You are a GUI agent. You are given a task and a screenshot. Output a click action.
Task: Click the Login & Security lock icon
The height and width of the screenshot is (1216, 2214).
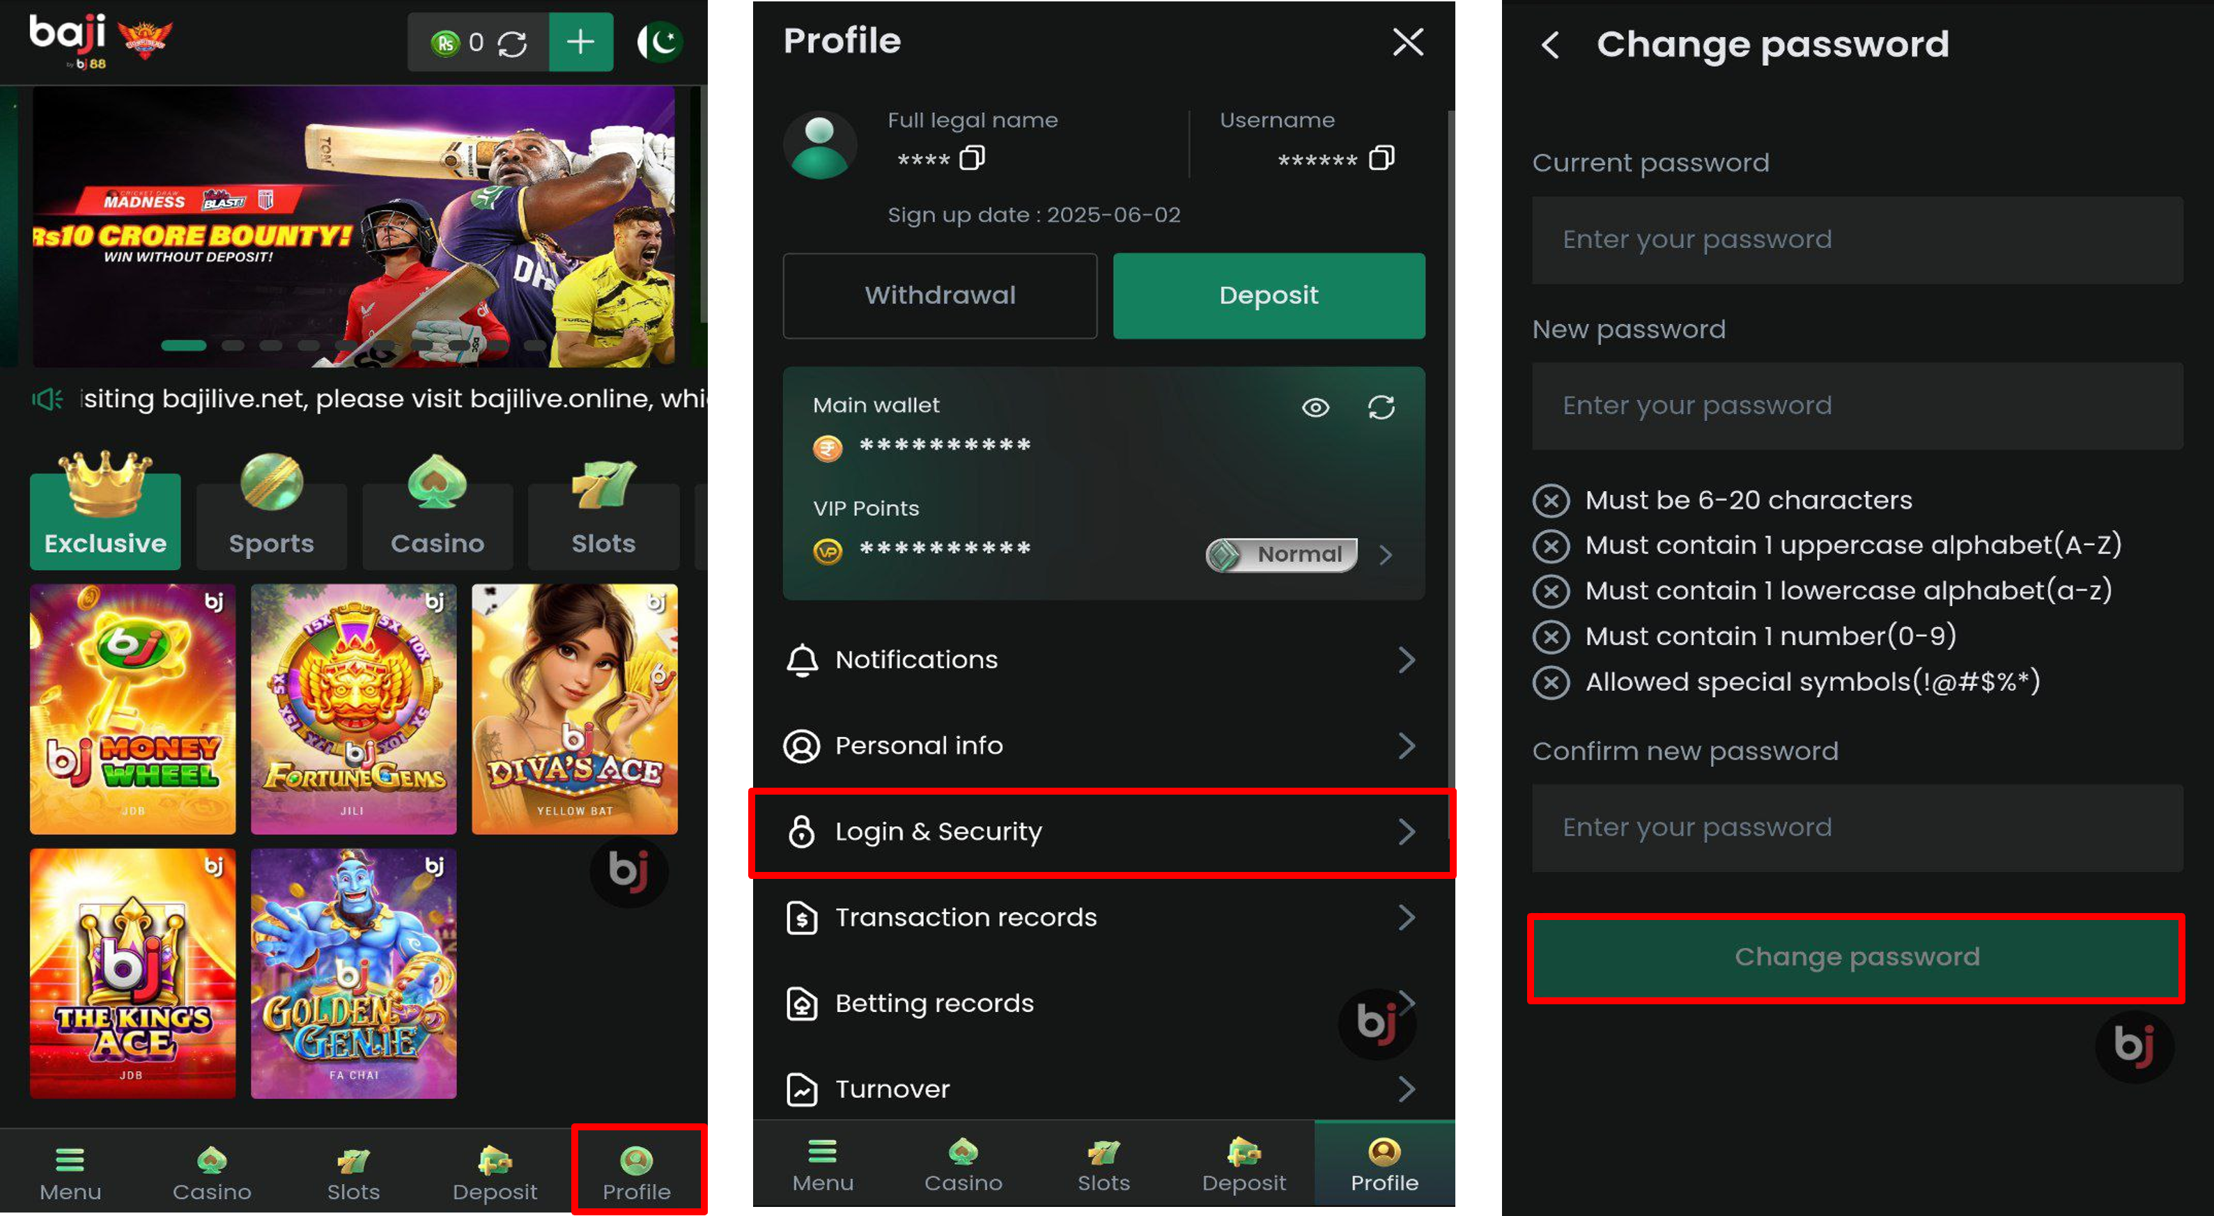click(802, 832)
